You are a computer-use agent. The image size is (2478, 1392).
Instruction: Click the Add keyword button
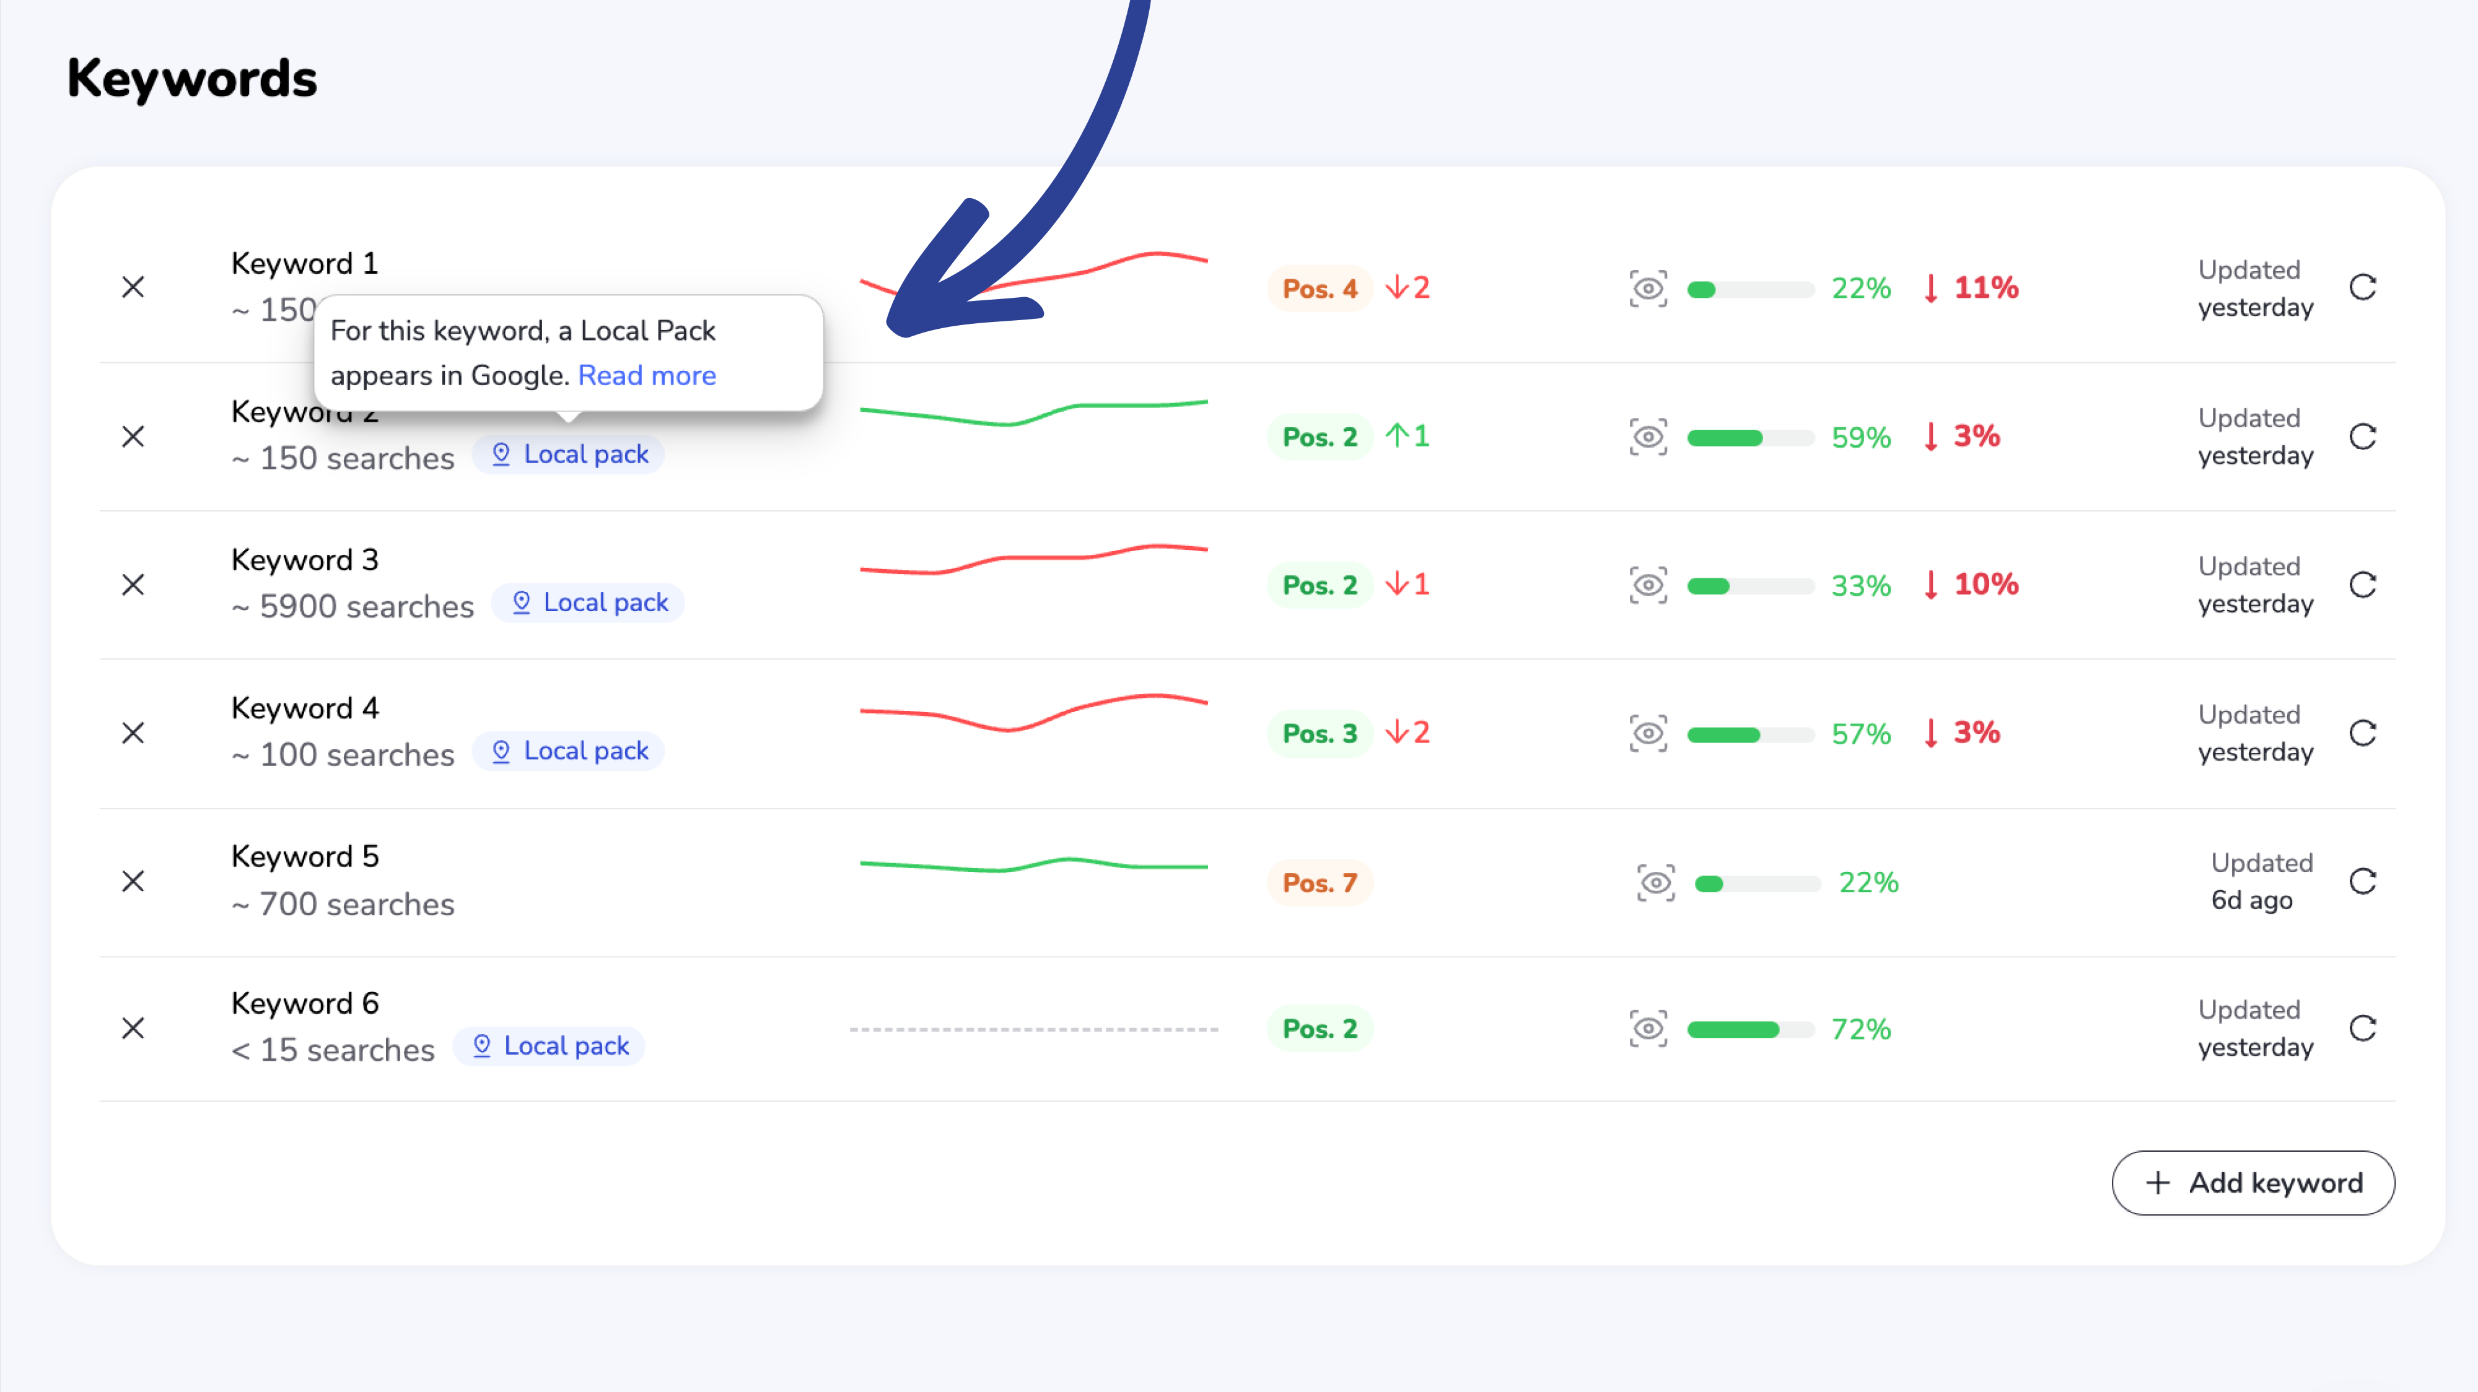coord(2253,1183)
